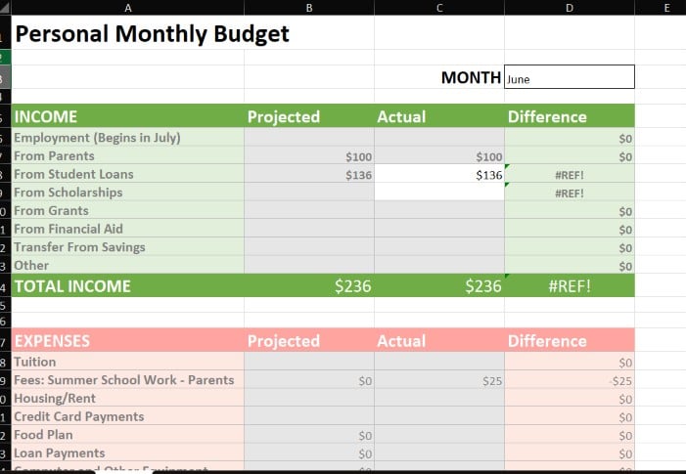Select the 'From Parents' label cell
686x474 pixels.
128,155
